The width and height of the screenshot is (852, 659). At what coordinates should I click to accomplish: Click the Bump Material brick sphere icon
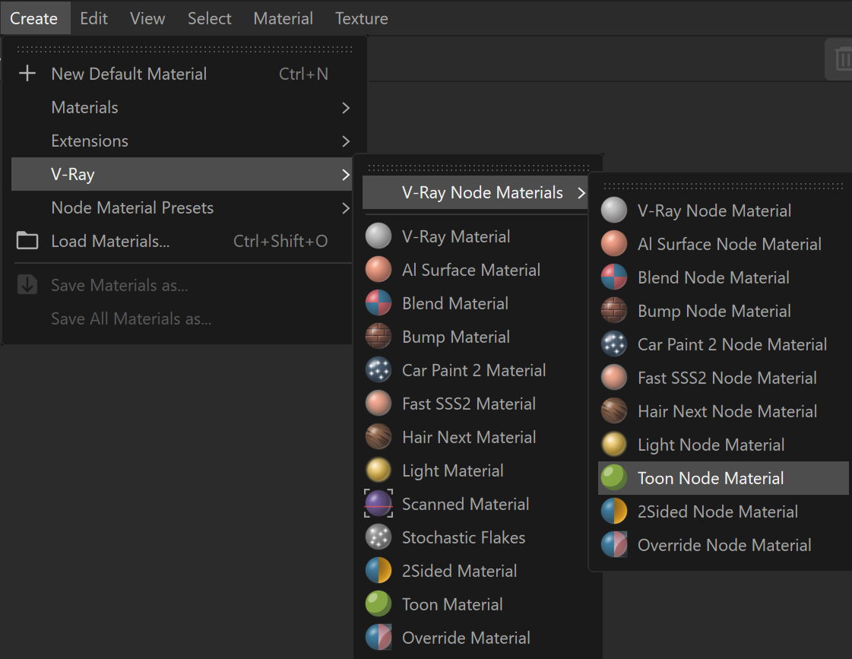click(x=378, y=336)
